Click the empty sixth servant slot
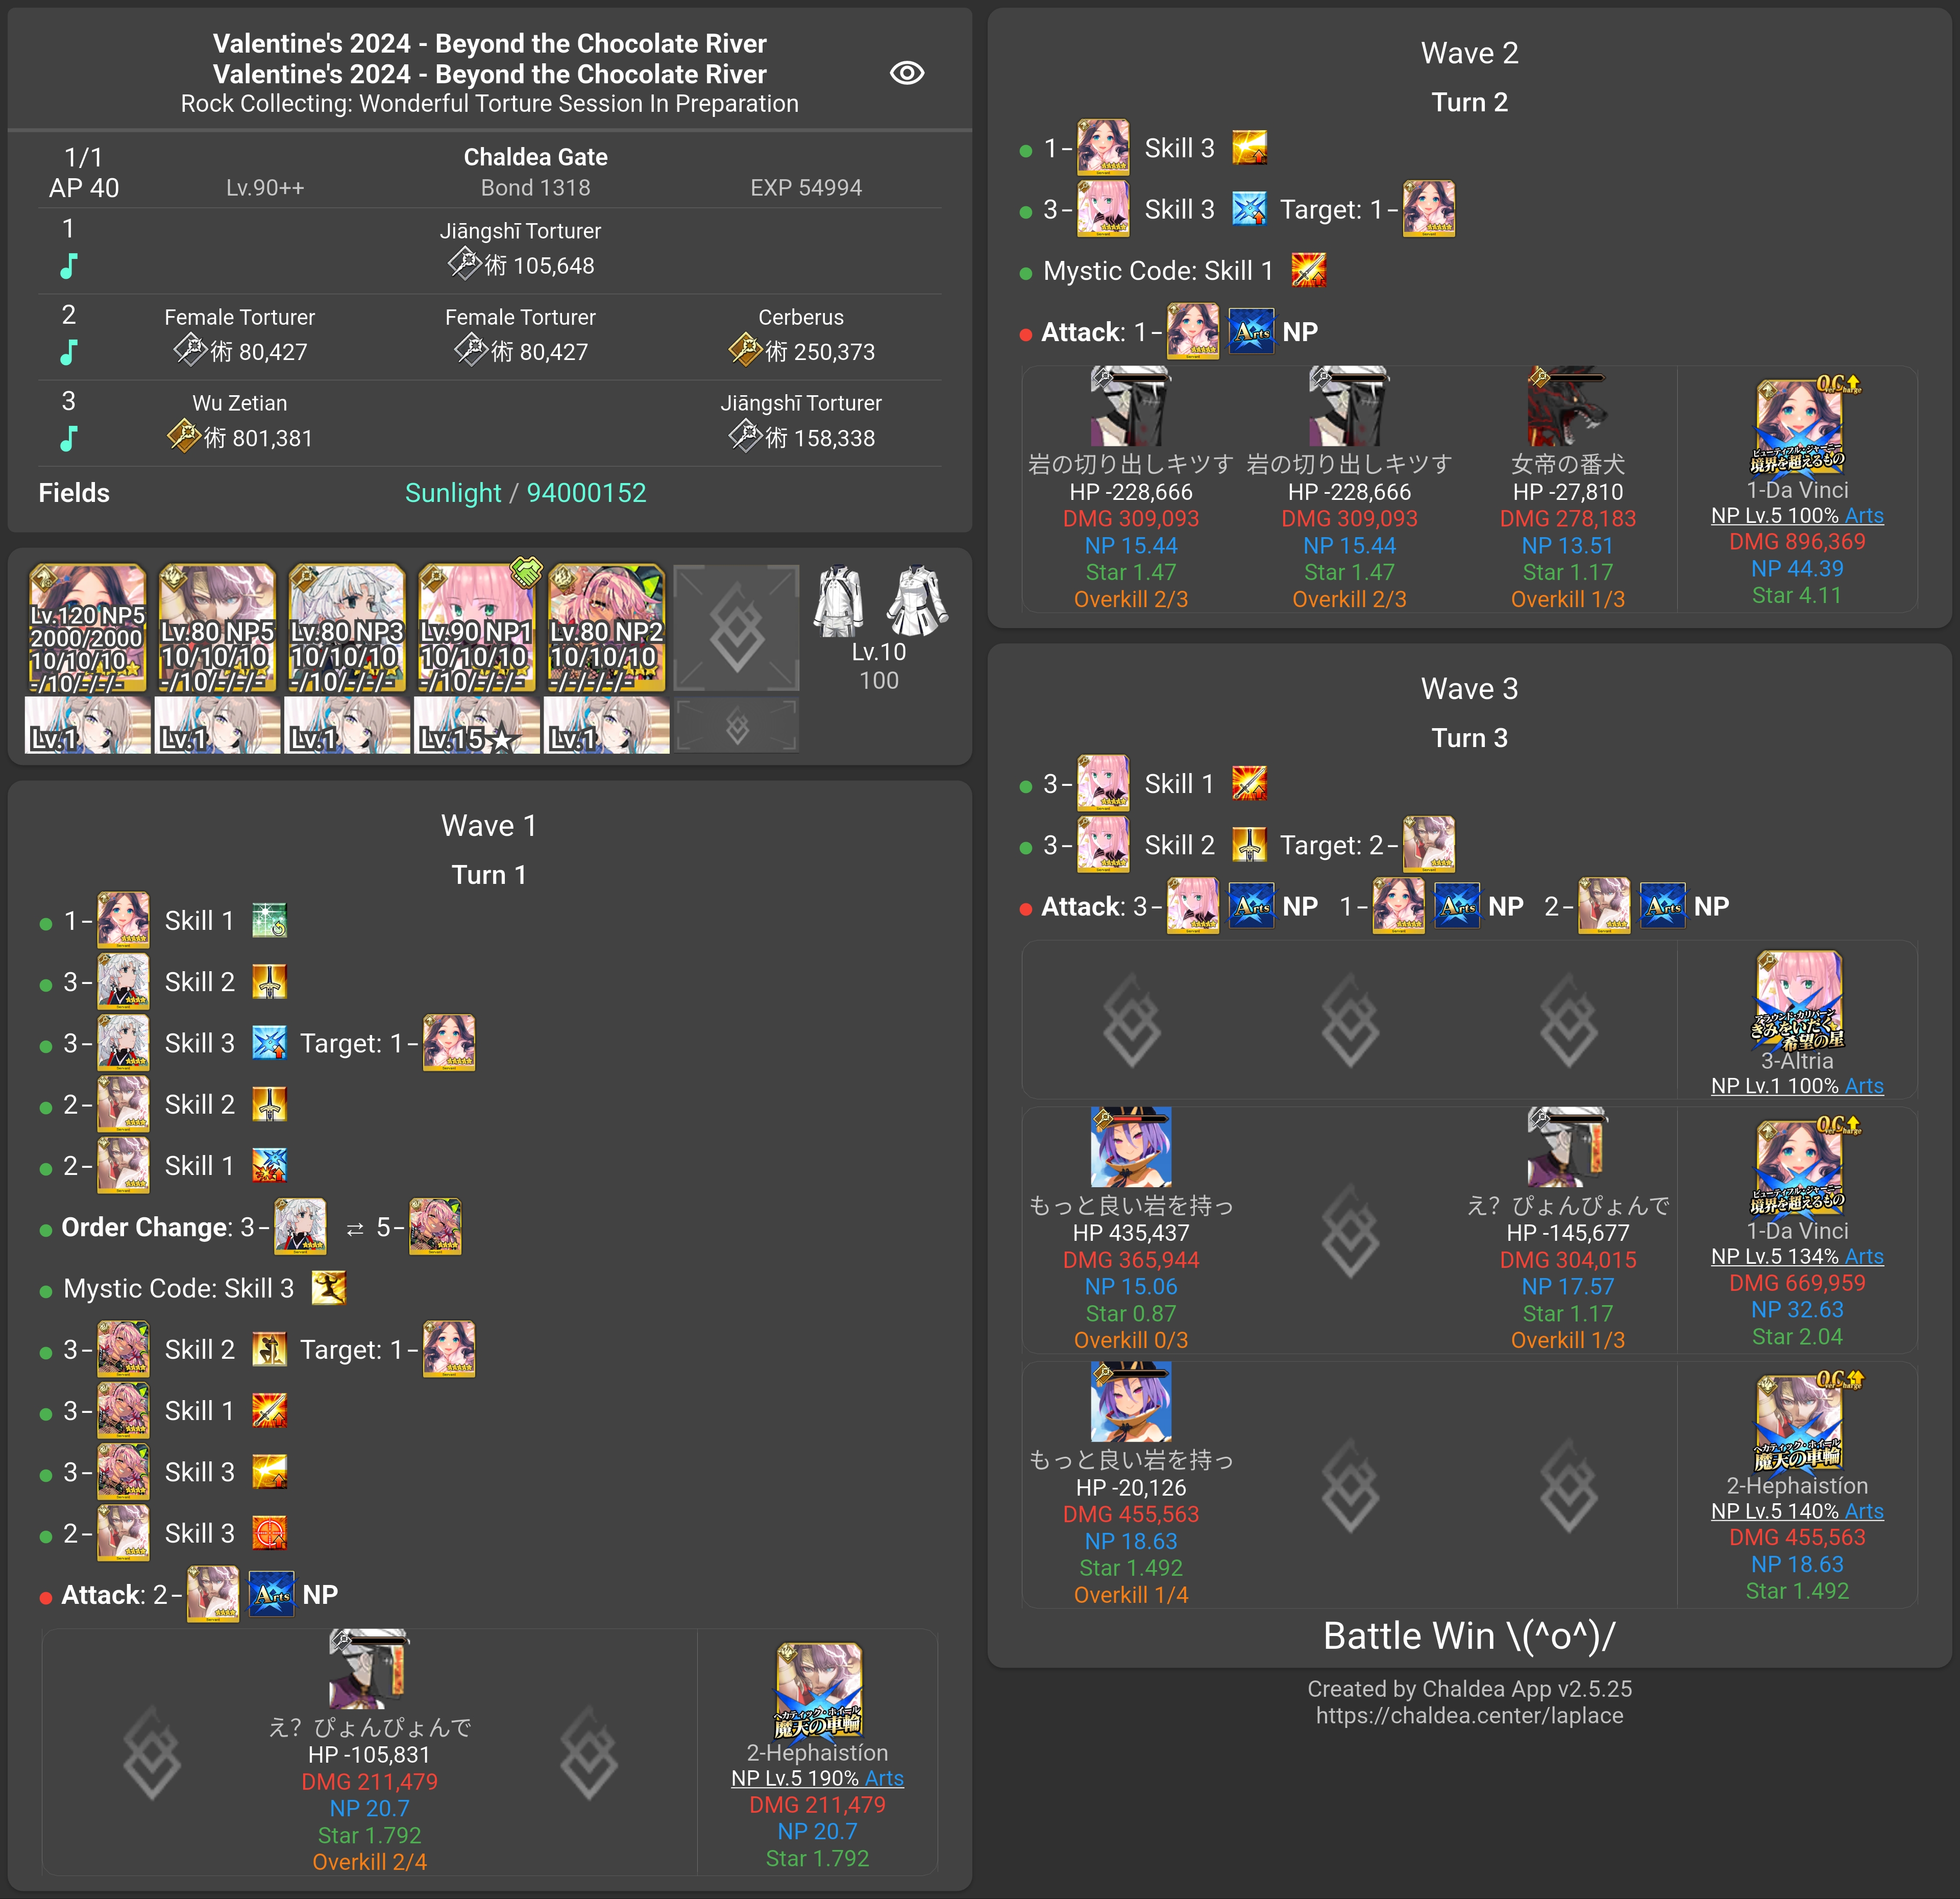 [x=736, y=628]
